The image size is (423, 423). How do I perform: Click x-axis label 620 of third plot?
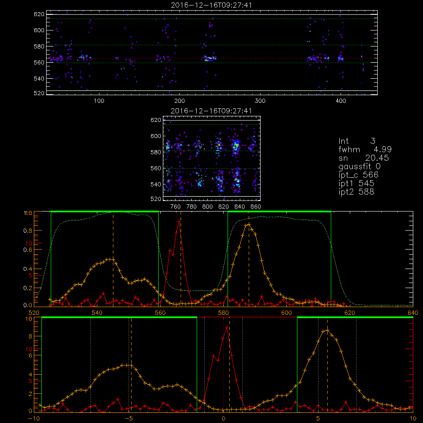click(x=350, y=313)
